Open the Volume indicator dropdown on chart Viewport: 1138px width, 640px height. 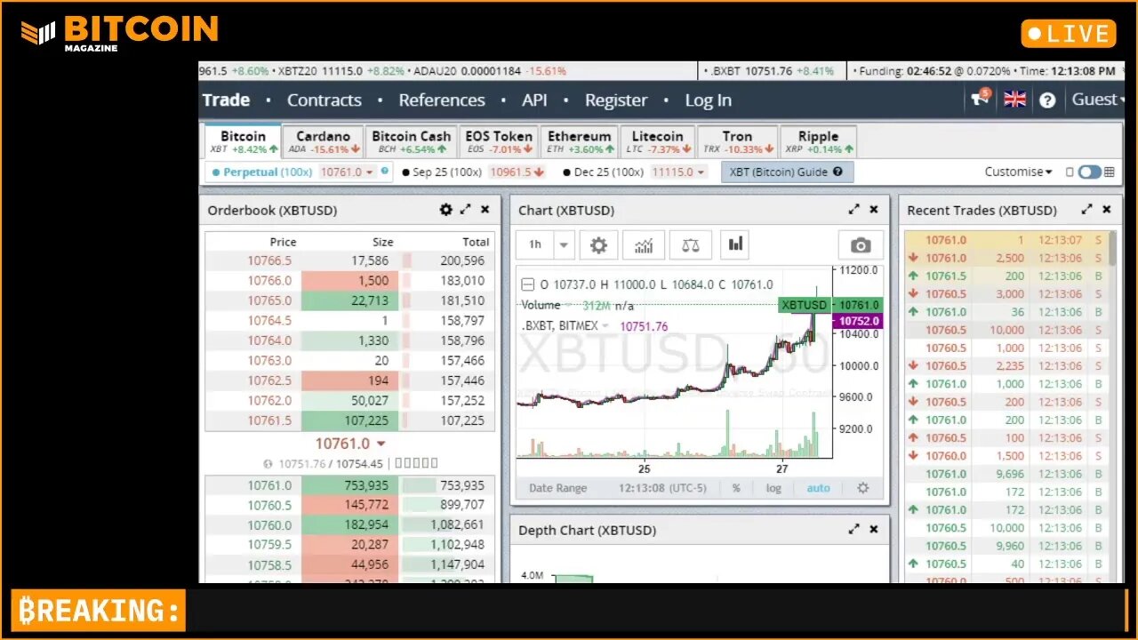click(568, 305)
